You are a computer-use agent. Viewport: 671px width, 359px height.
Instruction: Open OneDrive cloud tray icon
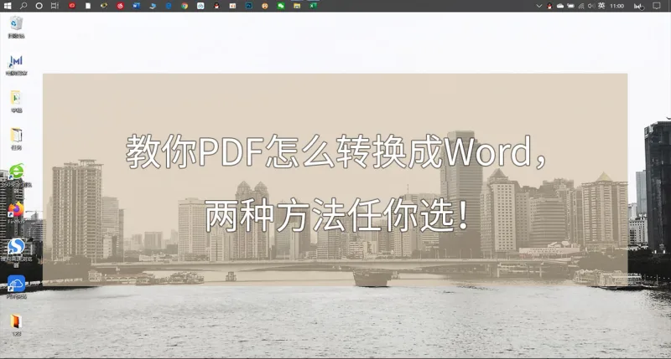560,6
